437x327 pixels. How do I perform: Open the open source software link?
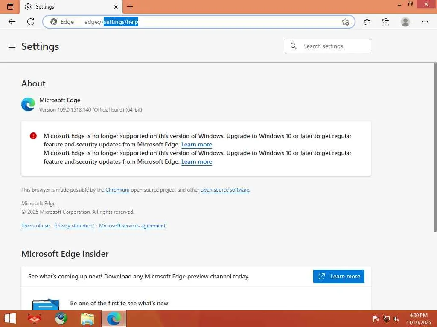pyautogui.click(x=224, y=190)
